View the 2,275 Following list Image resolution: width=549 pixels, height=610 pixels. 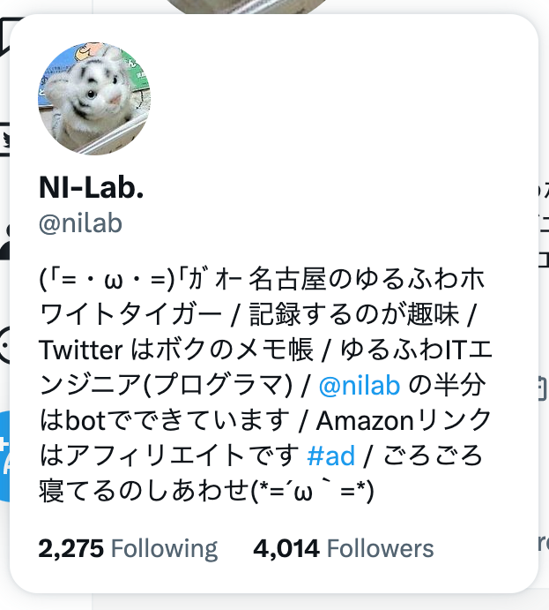point(128,549)
